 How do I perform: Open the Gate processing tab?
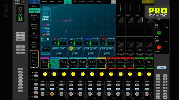[60, 2]
